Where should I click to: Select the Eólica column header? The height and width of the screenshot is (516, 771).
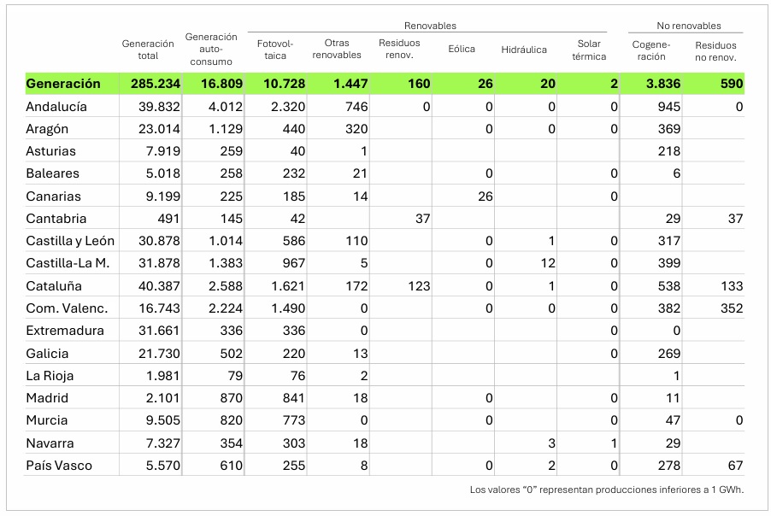pos(462,50)
